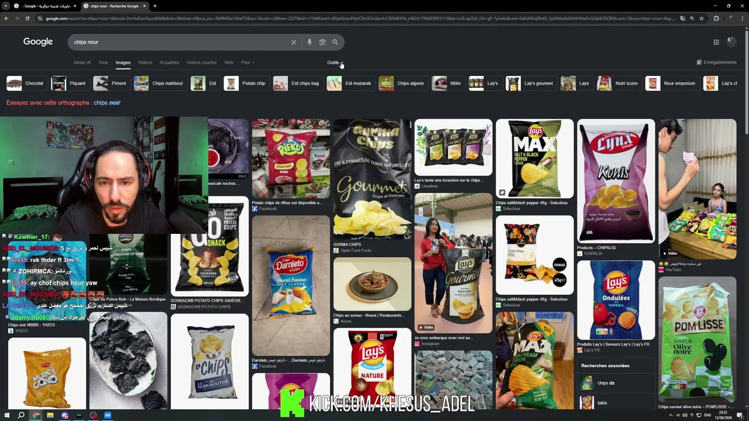
Task: Click the translate icon in the address bar
Action: pyautogui.click(x=682, y=18)
